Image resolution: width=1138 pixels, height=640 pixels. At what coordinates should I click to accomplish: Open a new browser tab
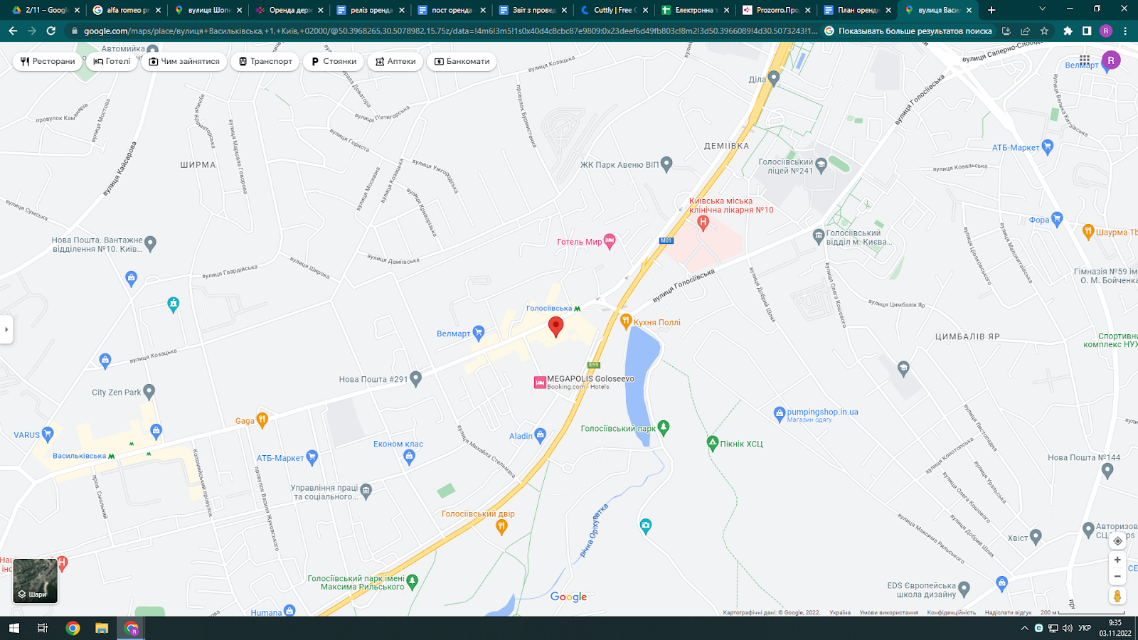(991, 10)
